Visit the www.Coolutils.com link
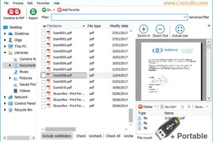This screenshot has height=142, width=213. tap(185, 3)
